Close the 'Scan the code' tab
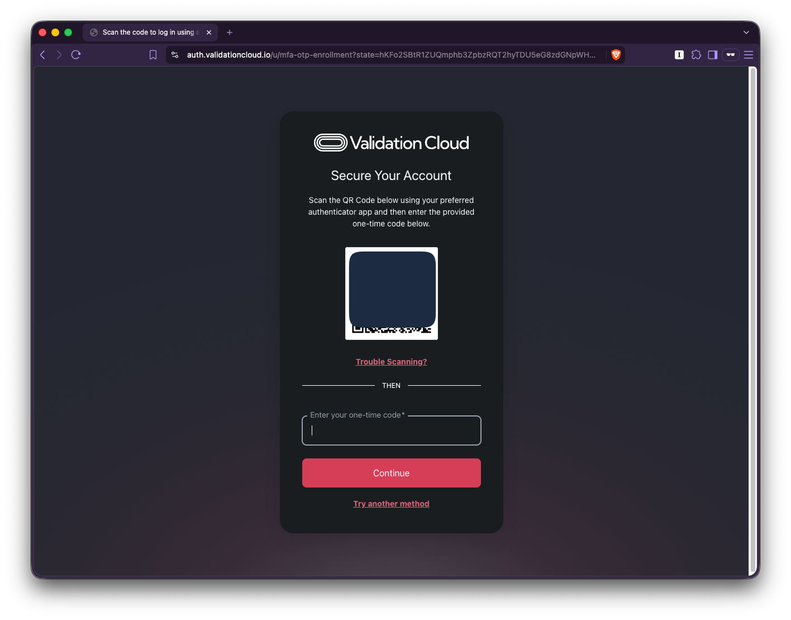 (209, 32)
